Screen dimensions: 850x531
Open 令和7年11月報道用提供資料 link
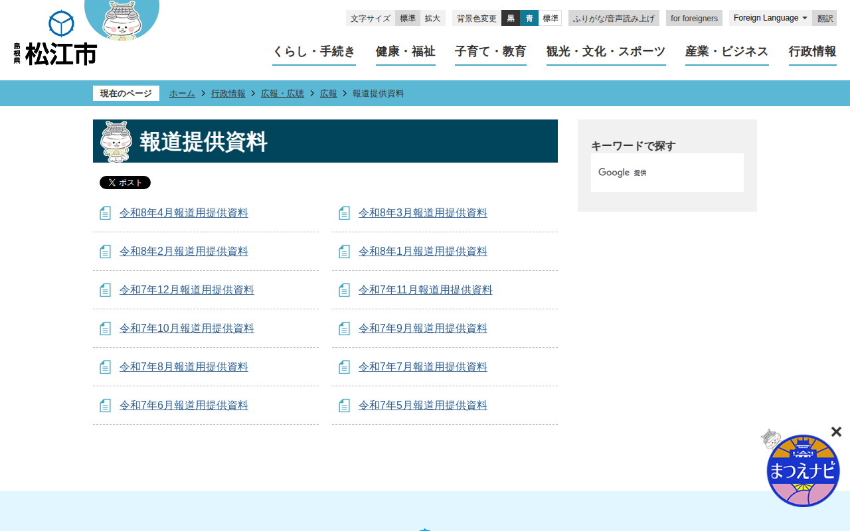click(x=426, y=290)
